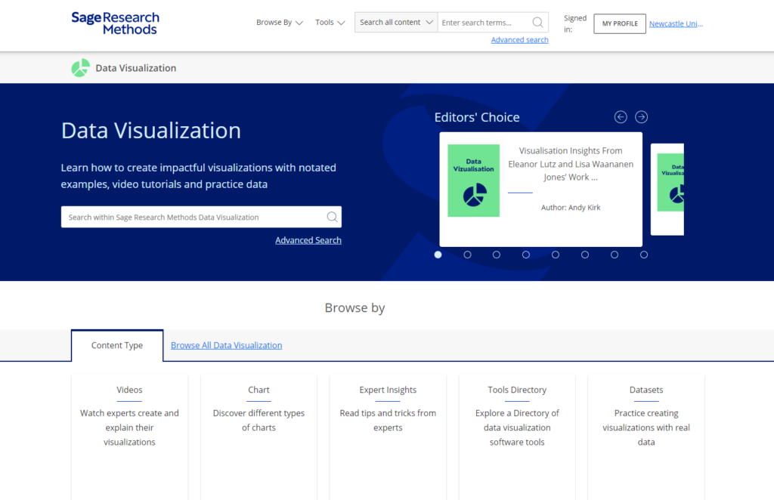Click the green pie chart Data Visualization icon
This screenshot has height=500, width=774.
point(80,68)
